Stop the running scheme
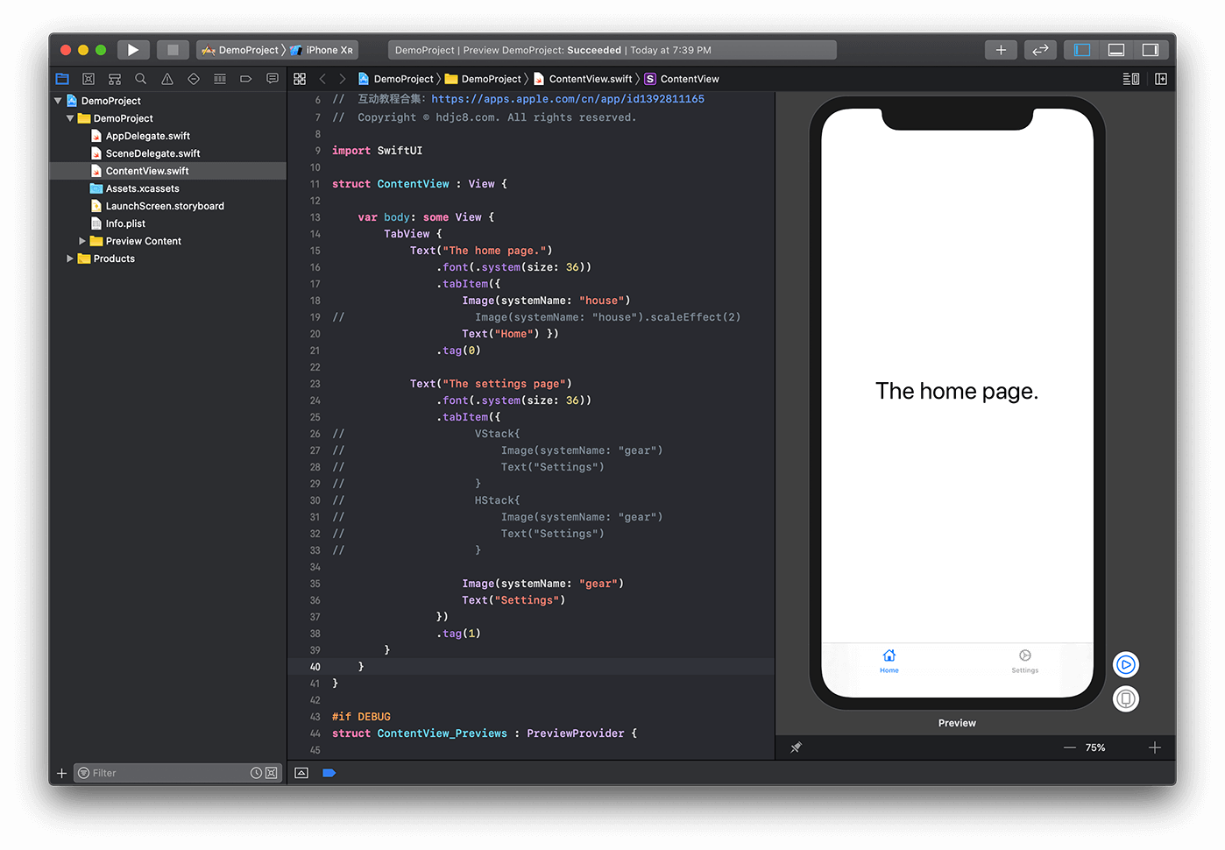1225x850 pixels. [173, 50]
